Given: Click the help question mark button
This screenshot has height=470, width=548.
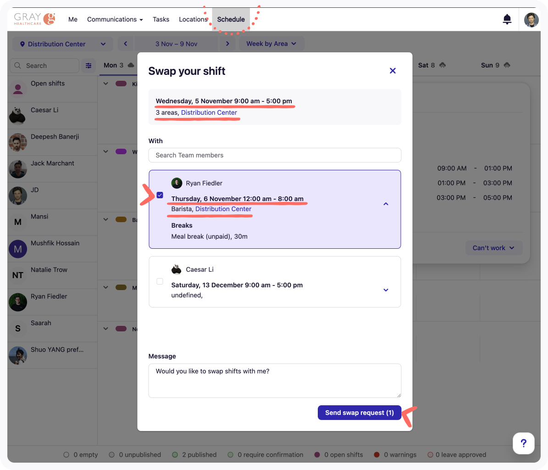Looking at the screenshot, I should [x=523, y=443].
